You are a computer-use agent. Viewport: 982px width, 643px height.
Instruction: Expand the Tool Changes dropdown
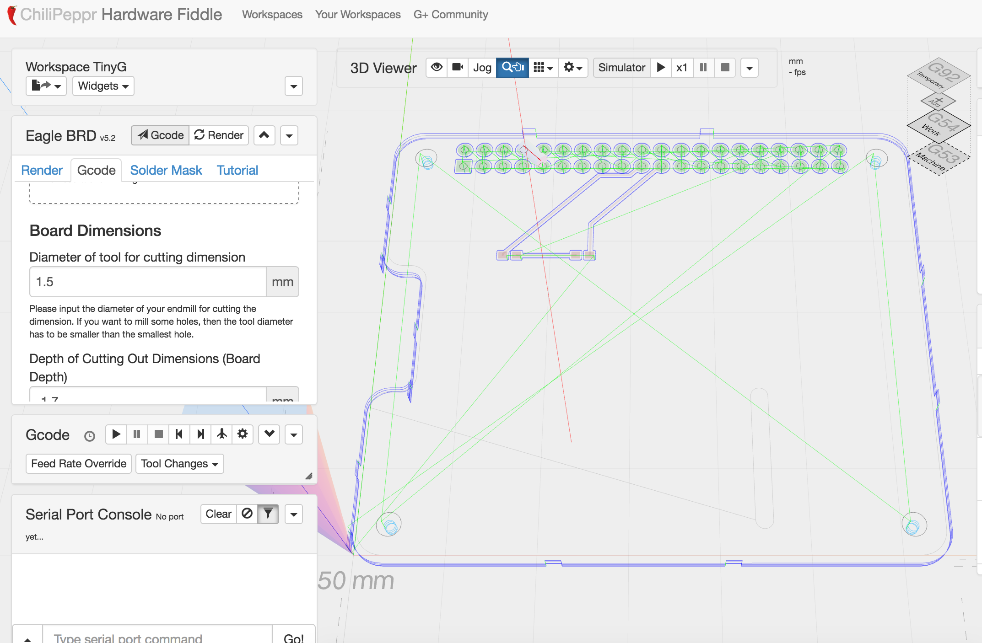pyautogui.click(x=179, y=464)
